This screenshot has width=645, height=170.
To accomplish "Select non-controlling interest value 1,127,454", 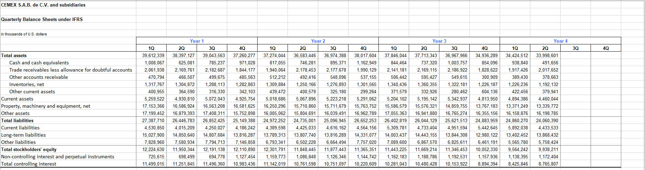I will (245, 157).
